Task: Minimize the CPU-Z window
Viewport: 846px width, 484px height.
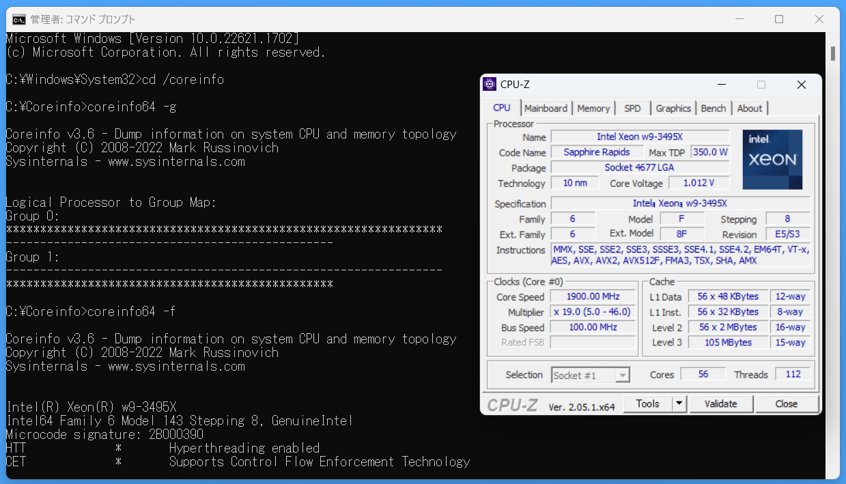Action: 721,85
